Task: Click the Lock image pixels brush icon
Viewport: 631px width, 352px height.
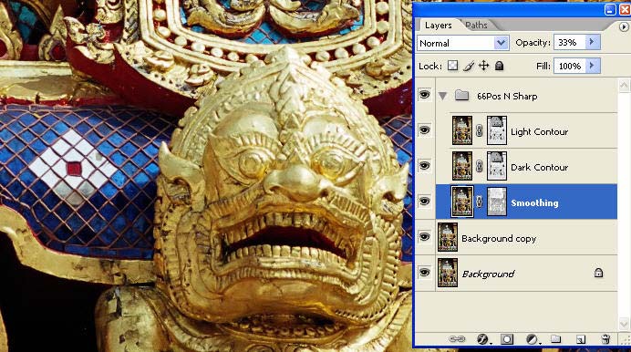Action: pyautogui.click(x=469, y=66)
